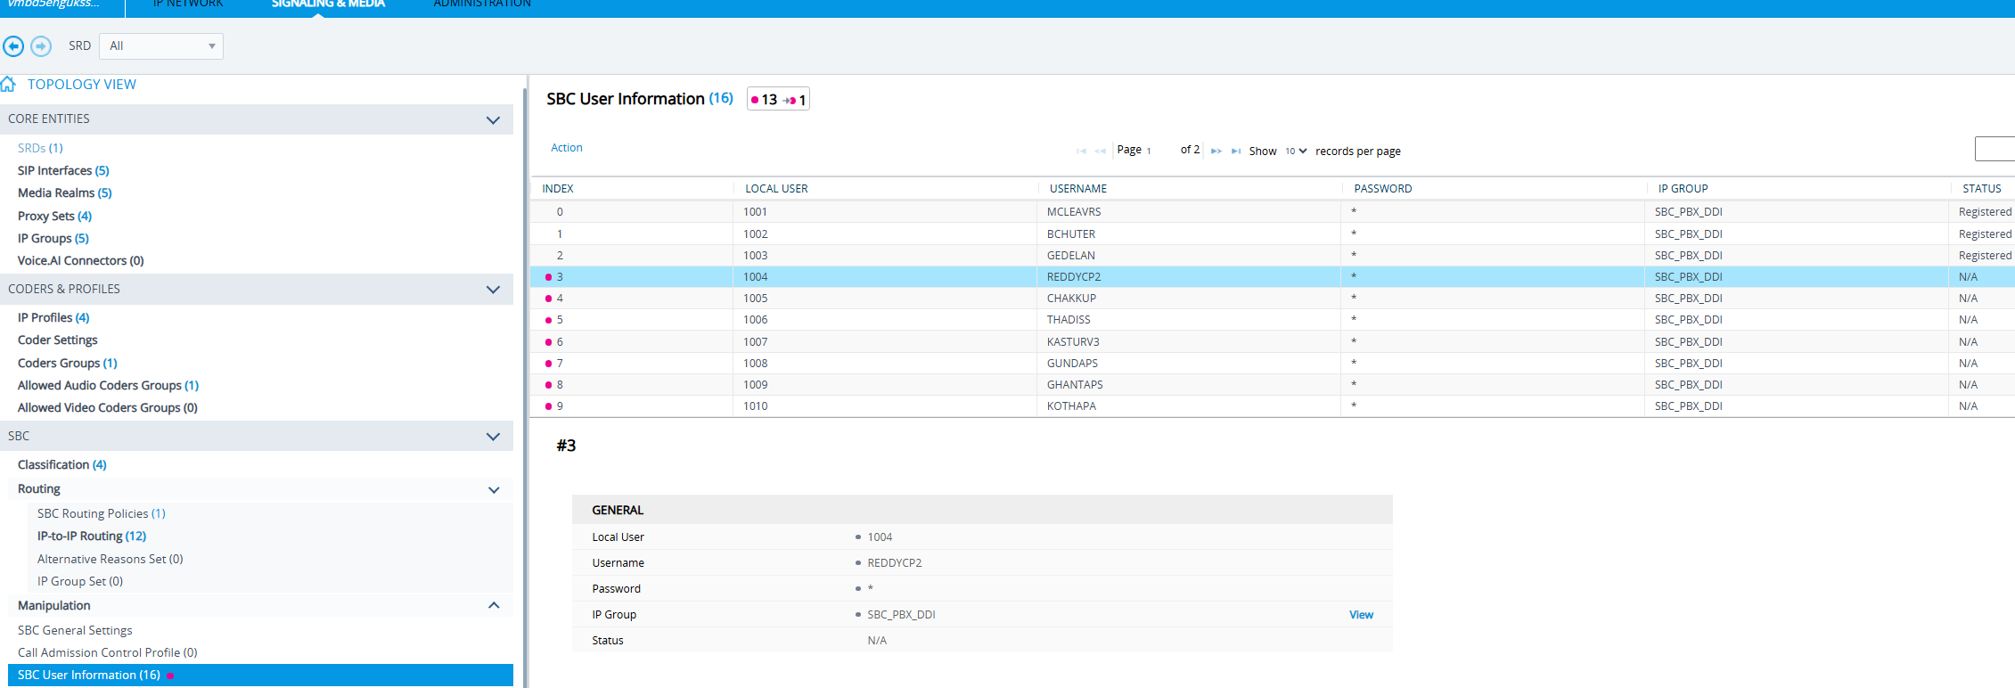Click the forward navigation arrow icon
2015x688 pixels.
pos(41,45)
